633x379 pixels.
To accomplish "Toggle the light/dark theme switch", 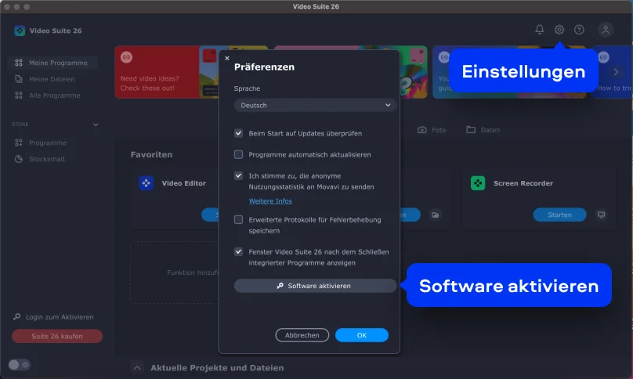I will [20, 364].
